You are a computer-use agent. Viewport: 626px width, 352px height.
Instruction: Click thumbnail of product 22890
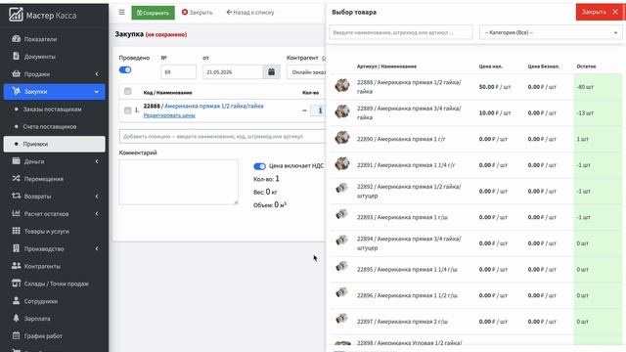(342, 138)
